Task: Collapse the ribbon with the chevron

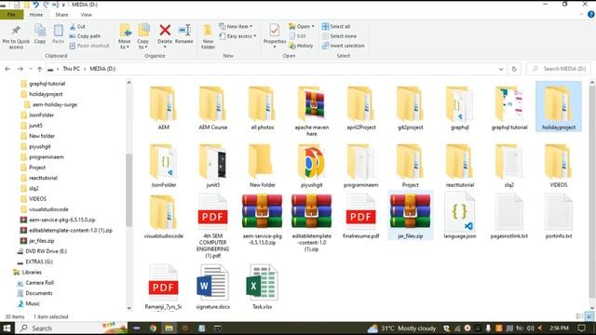Action: pyautogui.click(x=581, y=15)
